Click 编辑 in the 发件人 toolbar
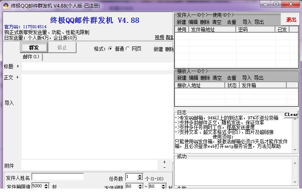Image resolution: width=302 pixels, height=196 pixels. pyautogui.click(x=193, y=22)
